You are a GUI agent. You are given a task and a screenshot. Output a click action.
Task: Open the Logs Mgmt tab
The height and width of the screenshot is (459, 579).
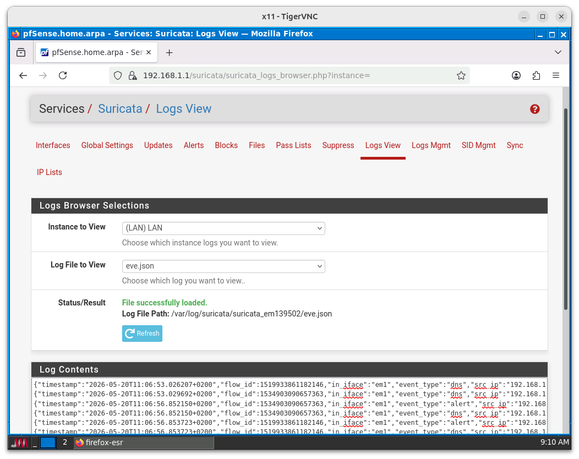pyautogui.click(x=431, y=145)
